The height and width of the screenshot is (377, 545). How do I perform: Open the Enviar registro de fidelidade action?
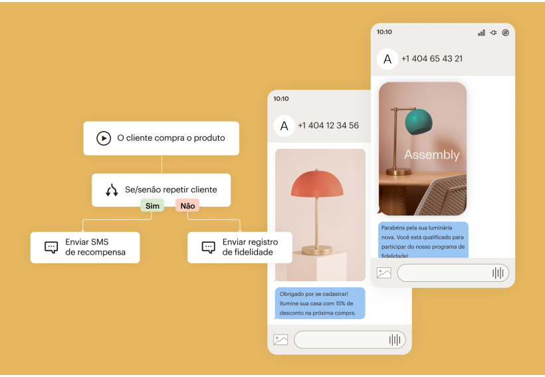pyautogui.click(x=240, y=247)
